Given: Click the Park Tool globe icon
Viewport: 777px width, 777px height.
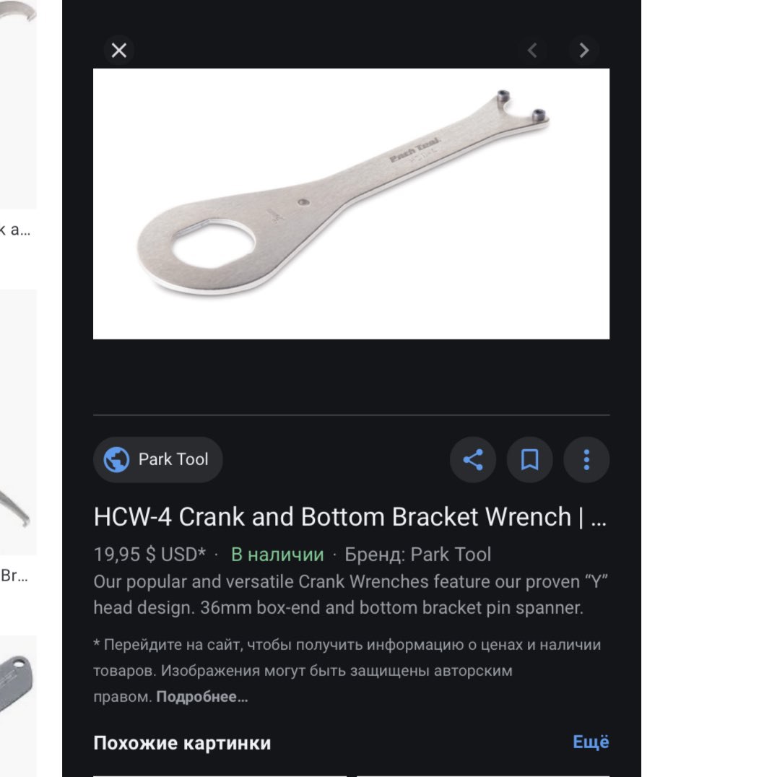Looking at the screenshot, I should point(116,459).
